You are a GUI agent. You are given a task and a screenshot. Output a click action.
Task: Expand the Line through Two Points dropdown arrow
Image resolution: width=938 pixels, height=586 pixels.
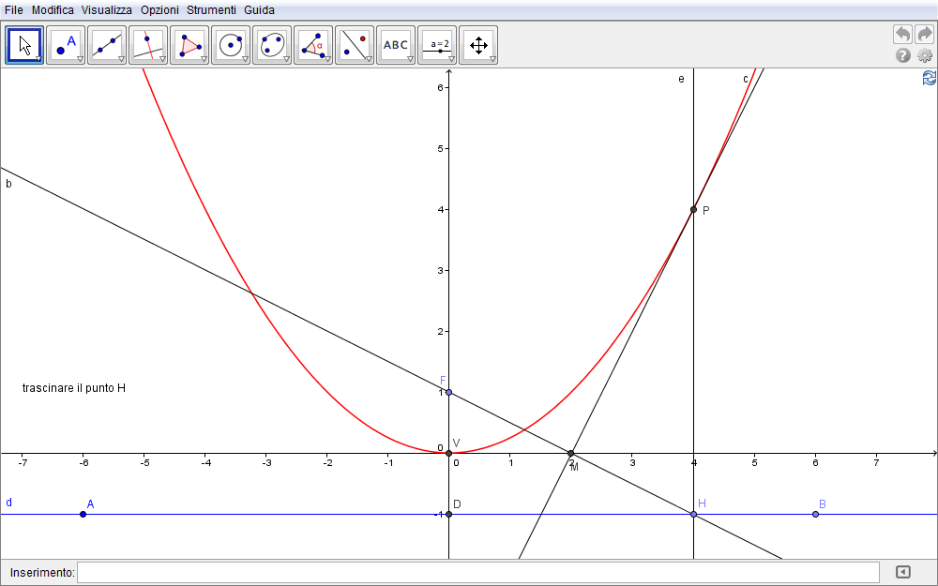coord(121,59)
